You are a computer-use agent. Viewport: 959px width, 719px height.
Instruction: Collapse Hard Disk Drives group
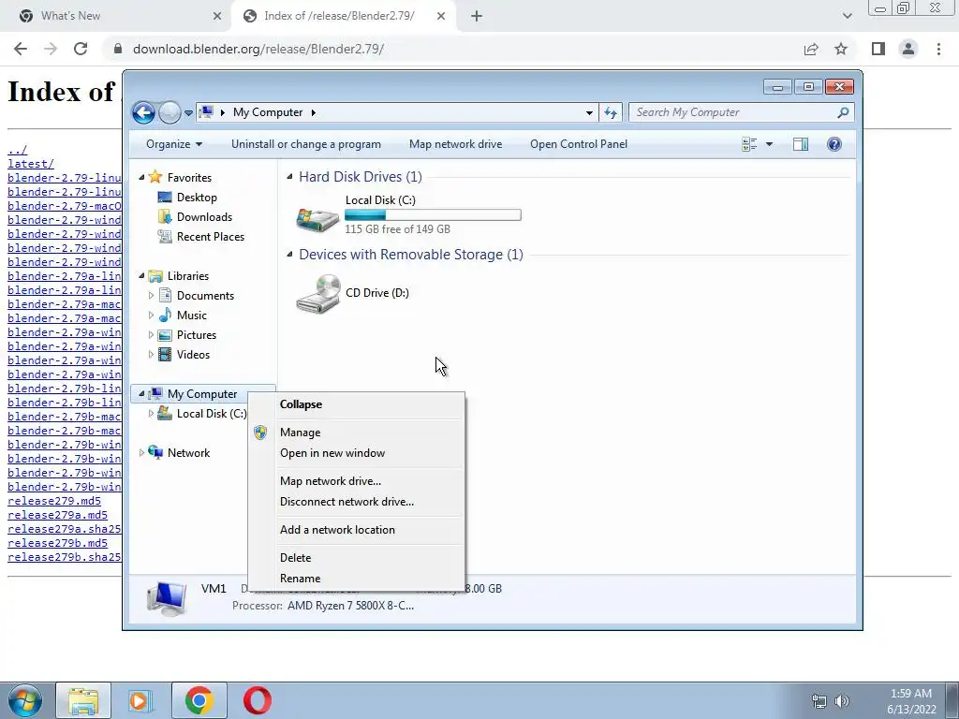290,177
